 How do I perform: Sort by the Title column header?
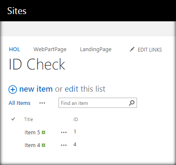[x=28, y=119]
